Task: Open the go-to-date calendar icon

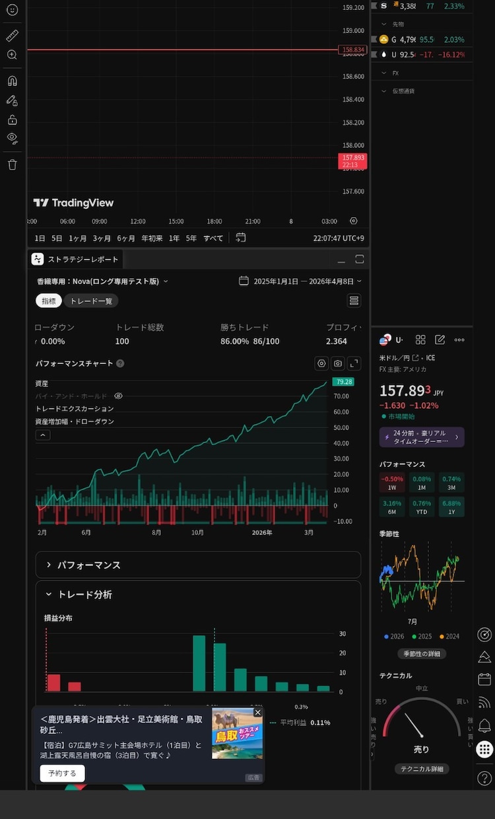Action: (241, 238)
